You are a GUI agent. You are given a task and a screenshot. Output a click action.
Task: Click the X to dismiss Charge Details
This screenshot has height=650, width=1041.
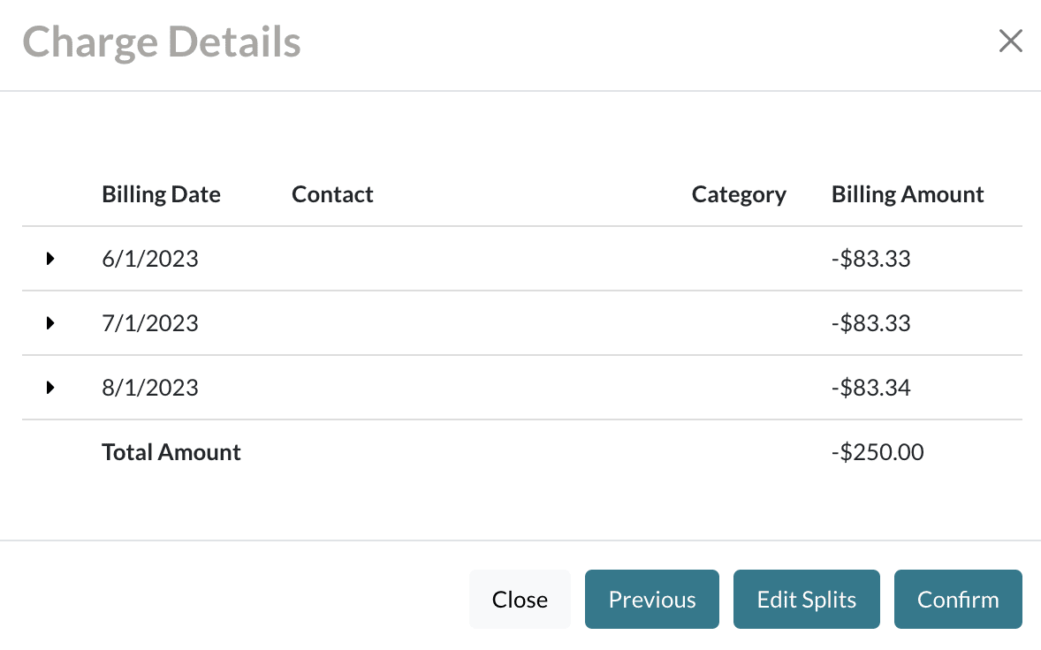click(1010, 41)
